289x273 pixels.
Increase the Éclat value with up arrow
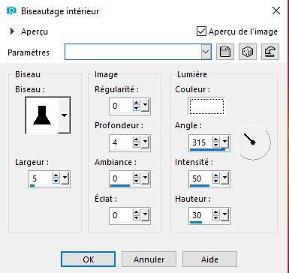[x=137, y=212]
